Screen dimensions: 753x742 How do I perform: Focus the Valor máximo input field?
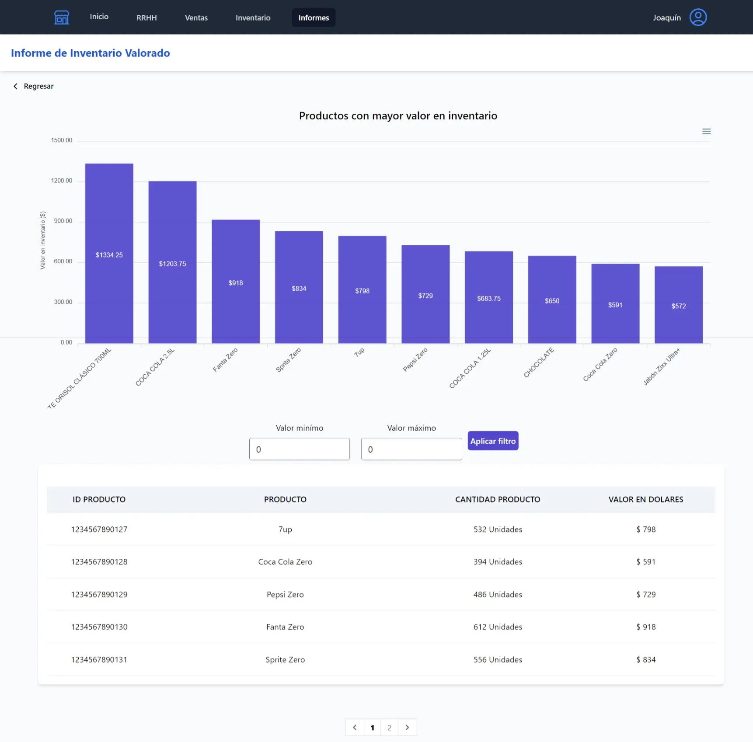tap(411, 449)
